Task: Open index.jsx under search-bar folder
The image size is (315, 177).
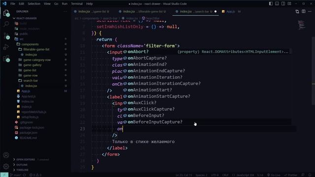Action: (x=31, y=86)
